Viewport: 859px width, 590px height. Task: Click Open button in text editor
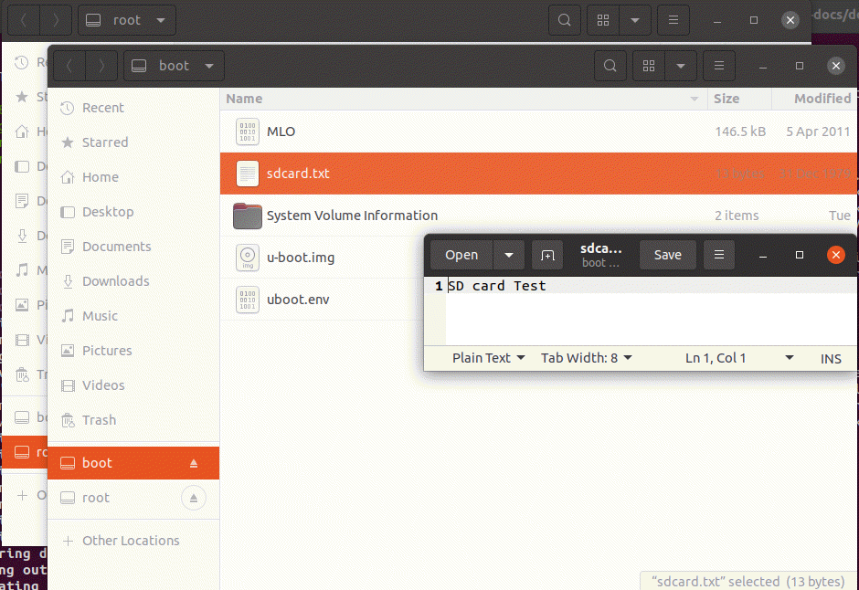(461, 255)
